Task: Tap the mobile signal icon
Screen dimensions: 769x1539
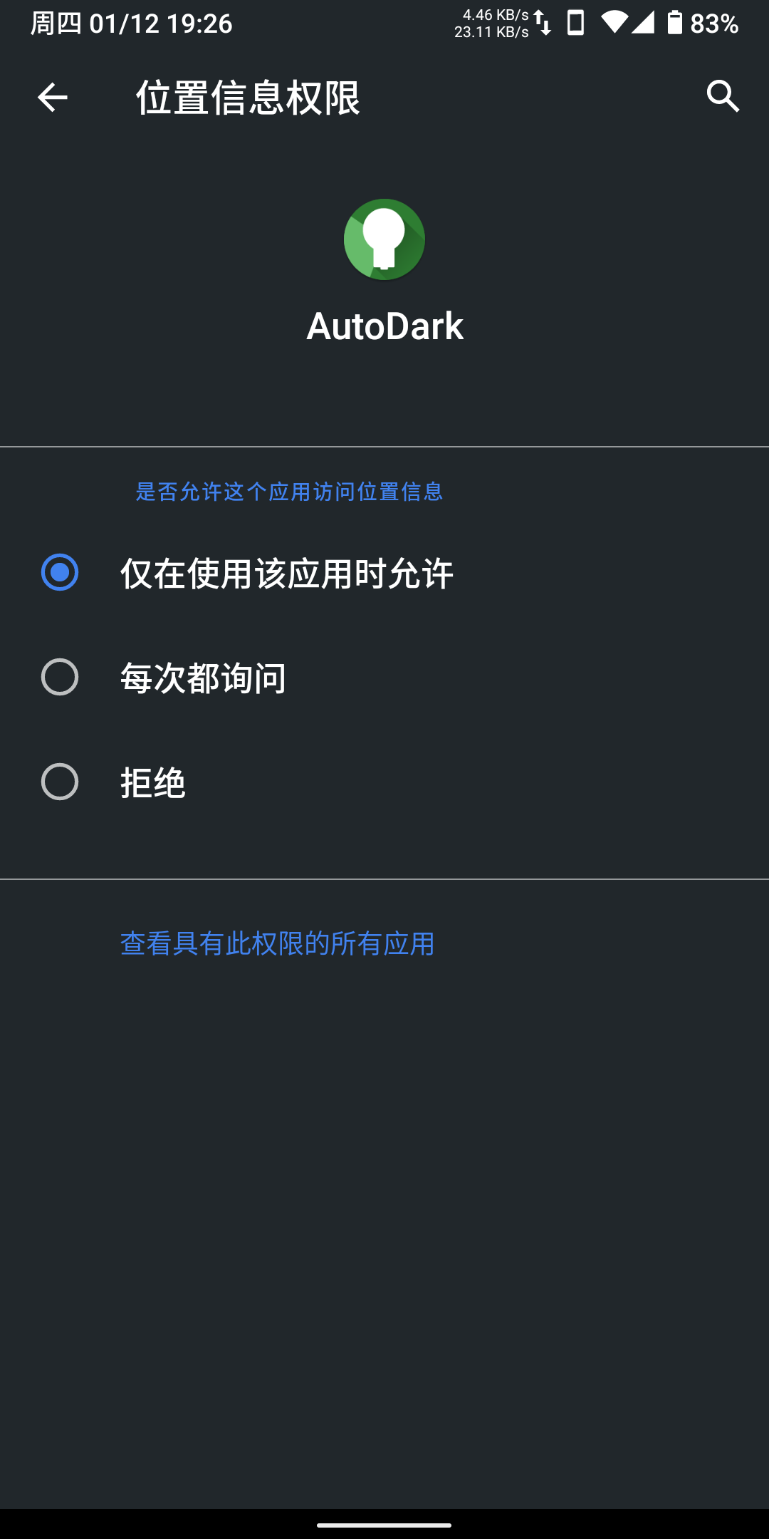Action: 642,21
